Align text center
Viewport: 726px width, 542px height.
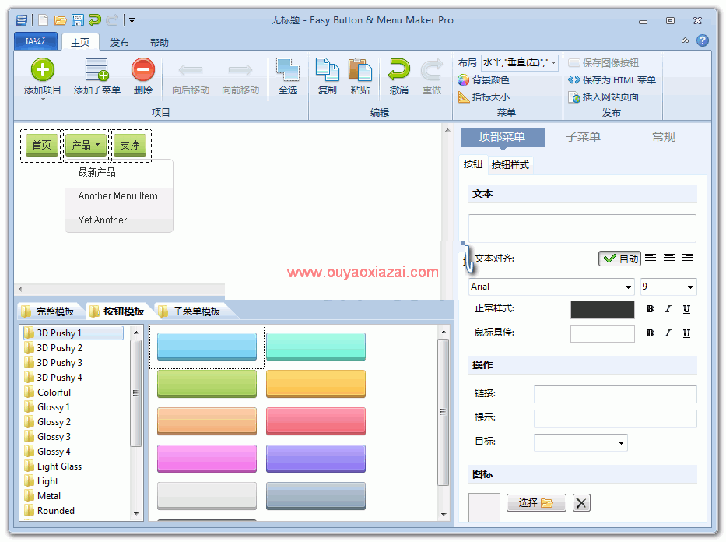(669, 258)
